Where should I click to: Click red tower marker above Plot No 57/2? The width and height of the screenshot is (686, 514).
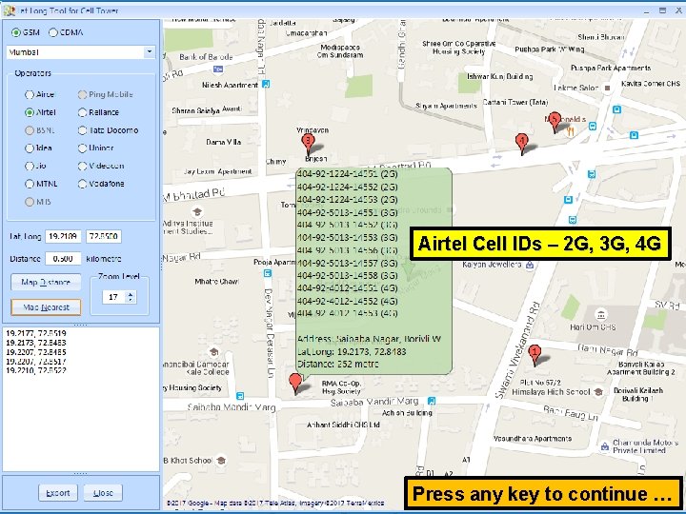[x=535, y=355]
